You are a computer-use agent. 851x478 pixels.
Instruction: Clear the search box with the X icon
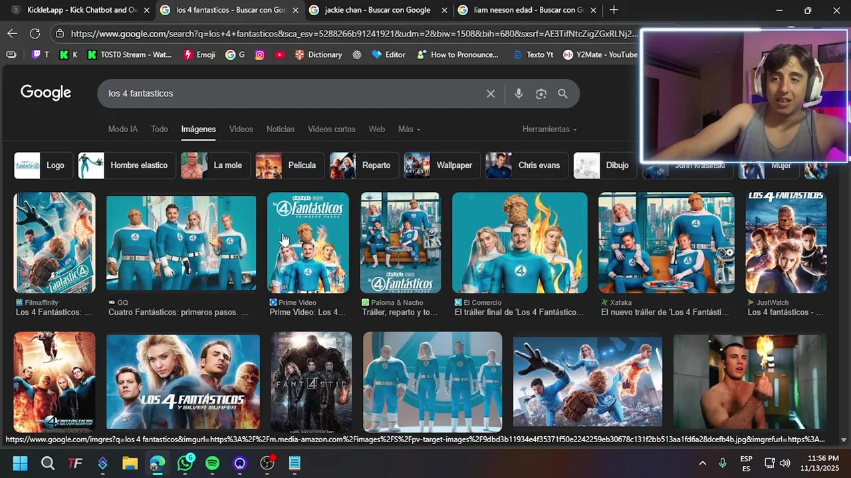pyautogui.click(x=491, y=94)
